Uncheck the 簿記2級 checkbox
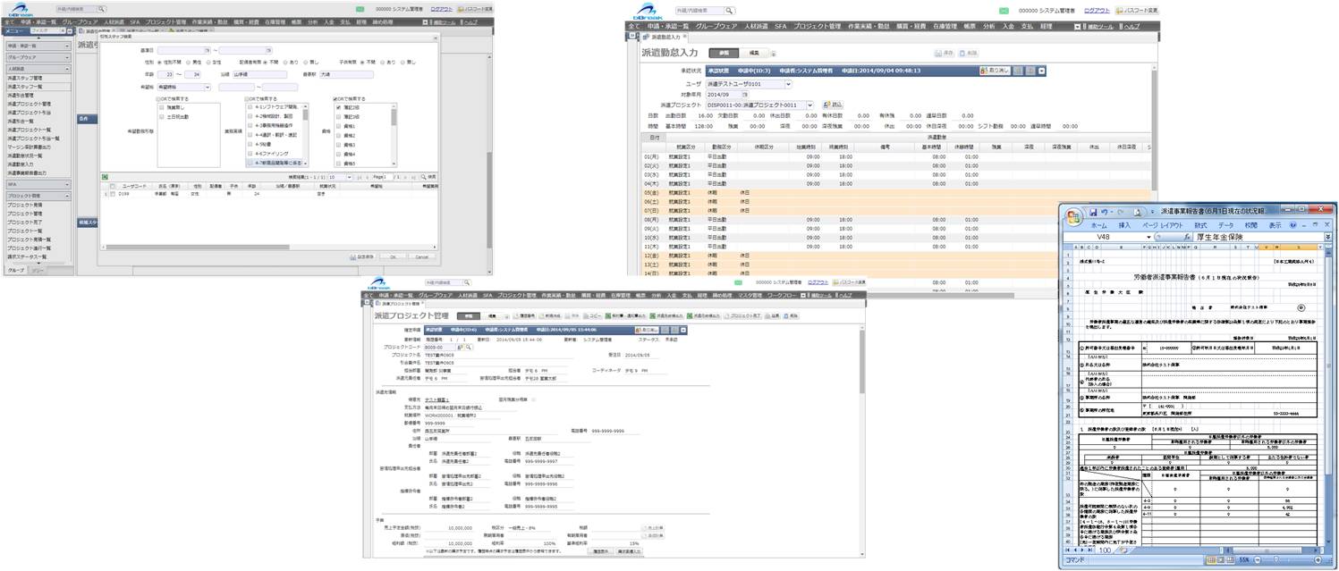 (338, 107)
